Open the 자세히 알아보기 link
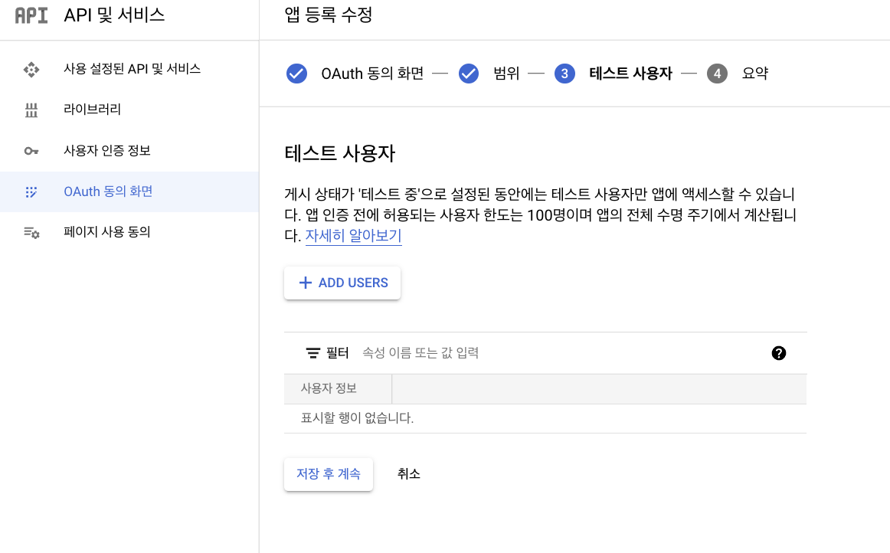 click(354, 236)
